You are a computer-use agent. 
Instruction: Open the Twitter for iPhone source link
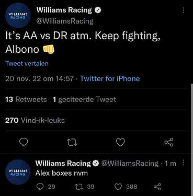coord(110,78)
